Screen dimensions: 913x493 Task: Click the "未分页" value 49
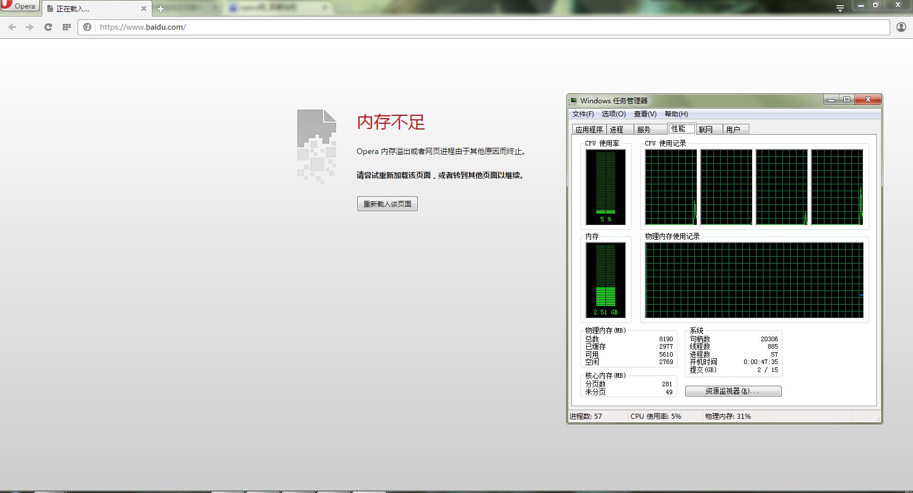tap(669, 392)
